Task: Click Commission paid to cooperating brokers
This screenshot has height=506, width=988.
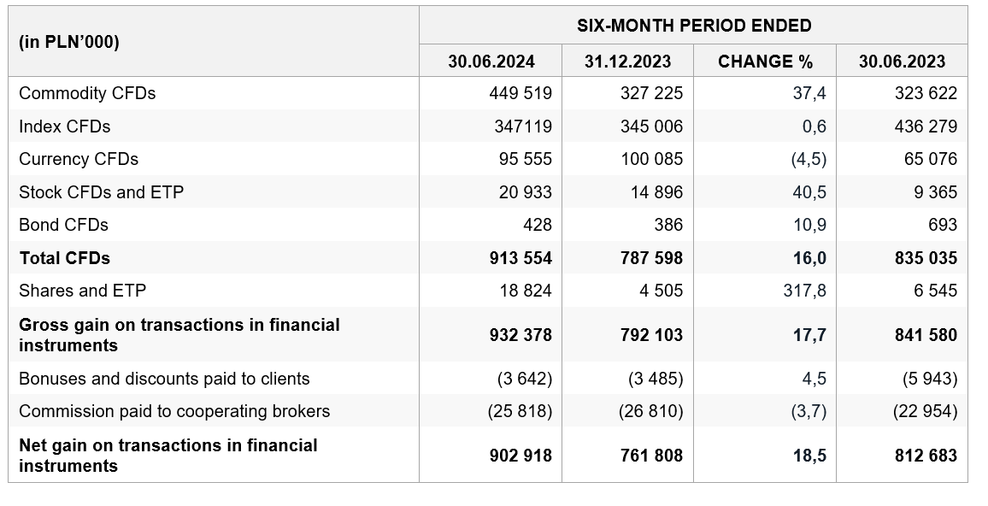Action: (173, 411)
